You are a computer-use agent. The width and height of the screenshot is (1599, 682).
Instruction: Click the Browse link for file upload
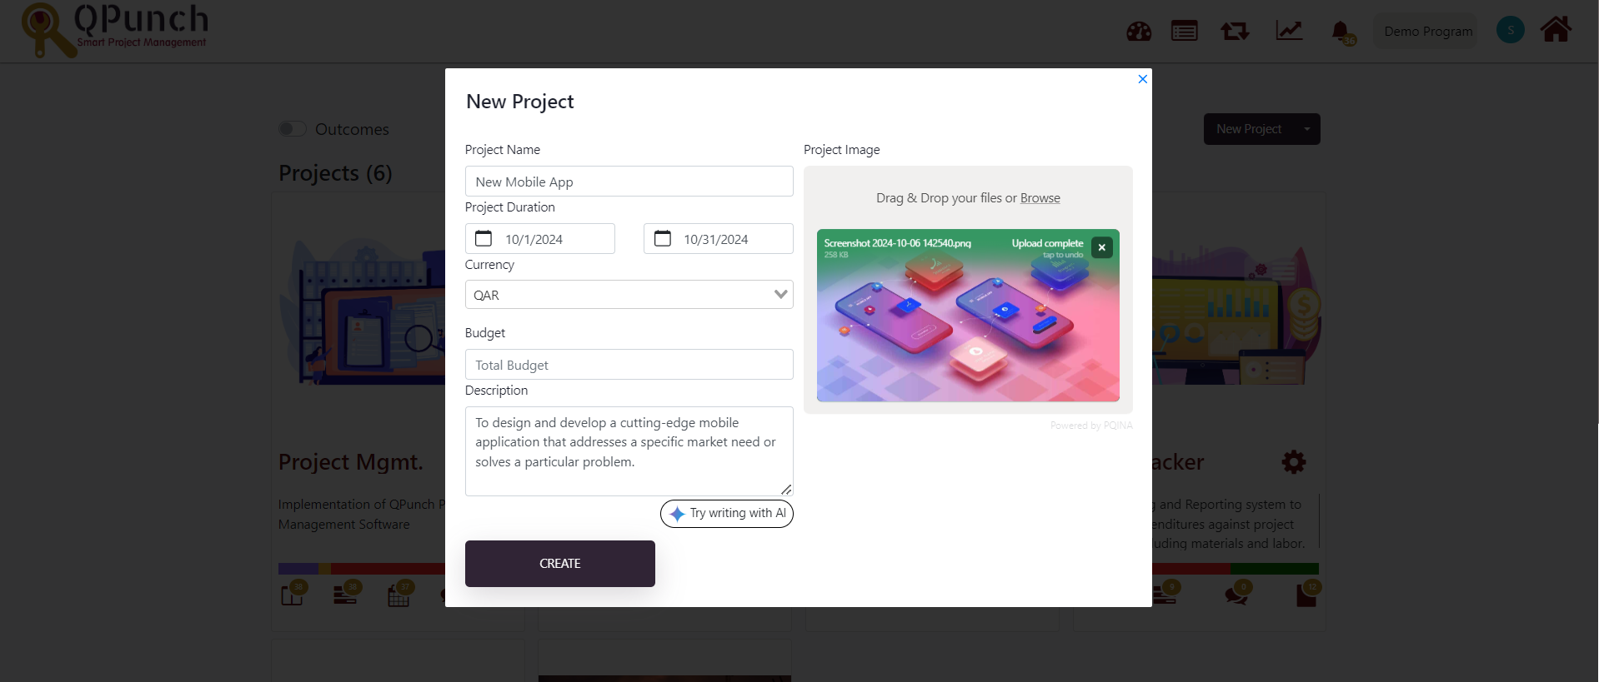1040,198
